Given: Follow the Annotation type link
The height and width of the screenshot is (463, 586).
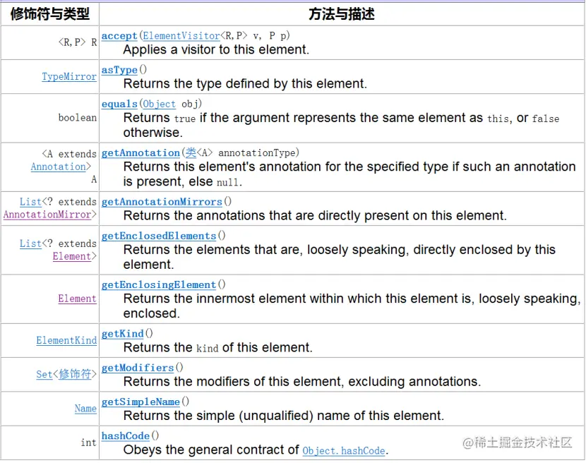Looking at the screenshot, I should (x=59, y=167).
